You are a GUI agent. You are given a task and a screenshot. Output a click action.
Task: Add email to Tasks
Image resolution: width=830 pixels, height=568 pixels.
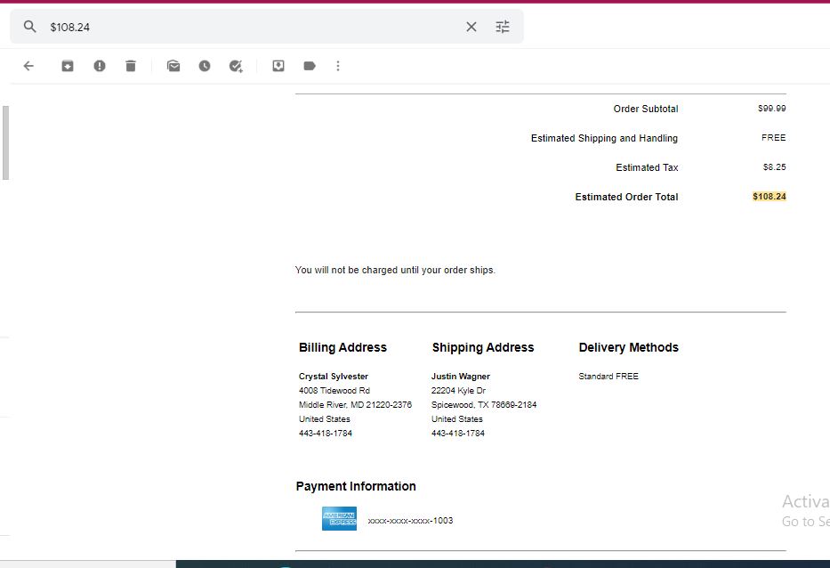[236, 66]
